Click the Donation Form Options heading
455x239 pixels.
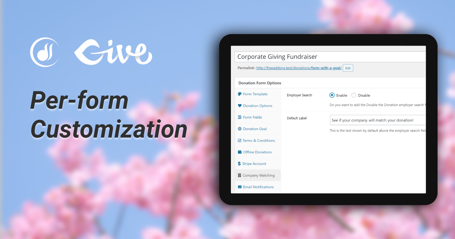coord(260,83)
